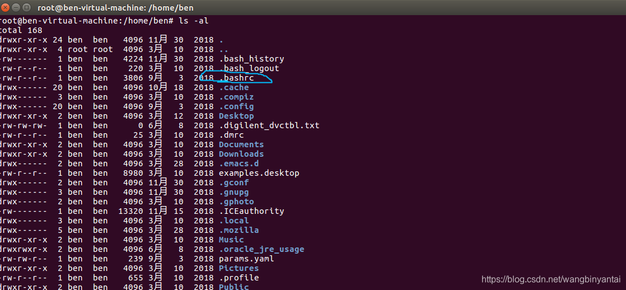Click the 8980 size of examples.desktop
The image size is (626, 290).
tap(133, 174)
